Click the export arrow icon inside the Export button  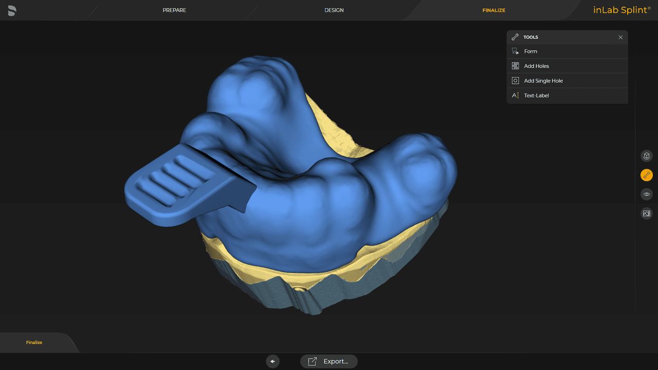click(x=312, y=361)
